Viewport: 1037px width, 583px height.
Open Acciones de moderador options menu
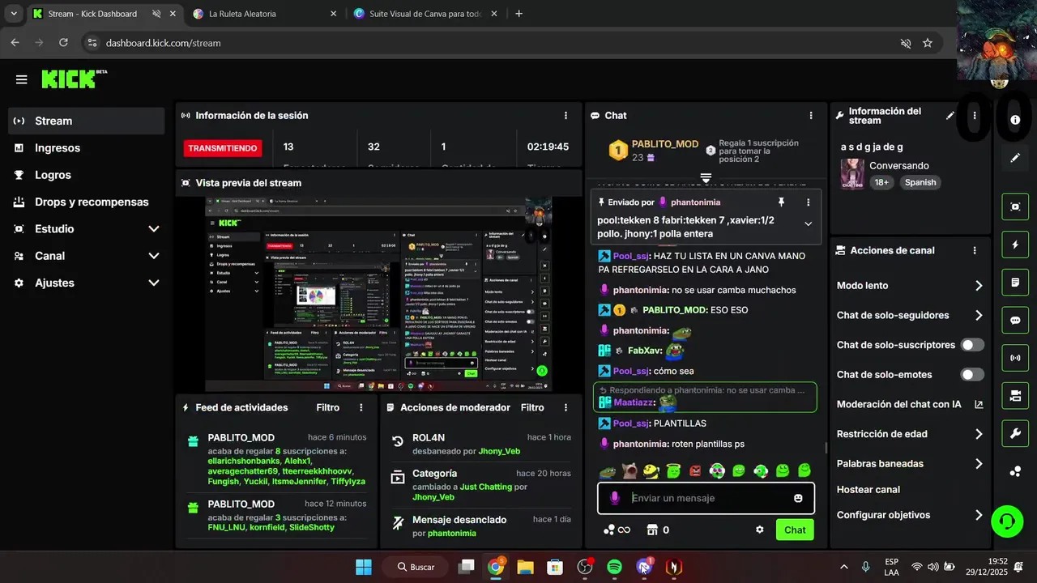click(565, 407)
